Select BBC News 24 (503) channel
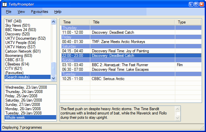Image resolution: width=206 pixels, height=132 pixels. point(27,30)
